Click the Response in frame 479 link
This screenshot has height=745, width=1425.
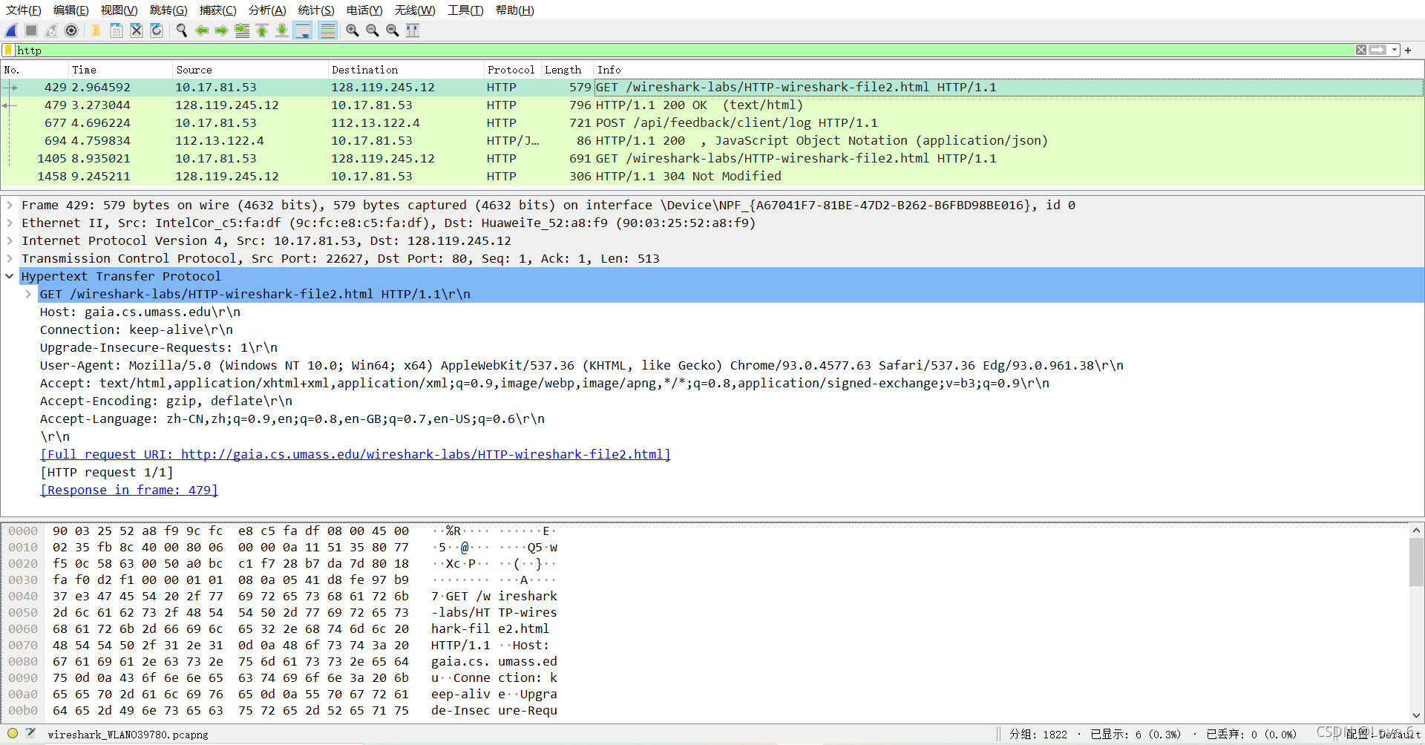click(128, 490)
